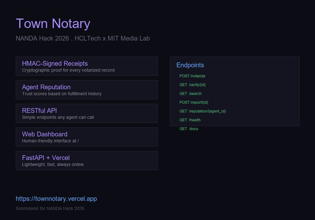Viewport: 315px width, 220px height.
Task: Click the Agent Reputation card
Action: 87,90
